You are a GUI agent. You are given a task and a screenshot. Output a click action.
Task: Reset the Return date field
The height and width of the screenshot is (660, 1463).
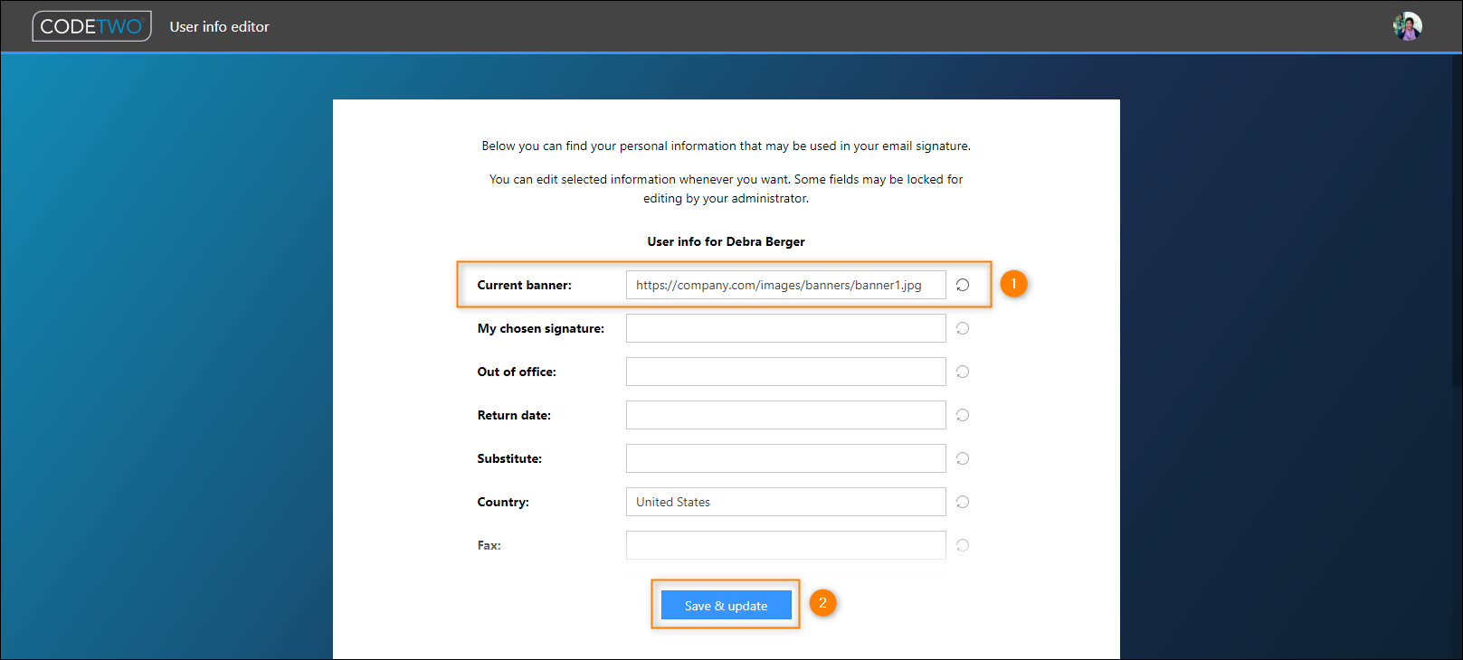point(963,415)
